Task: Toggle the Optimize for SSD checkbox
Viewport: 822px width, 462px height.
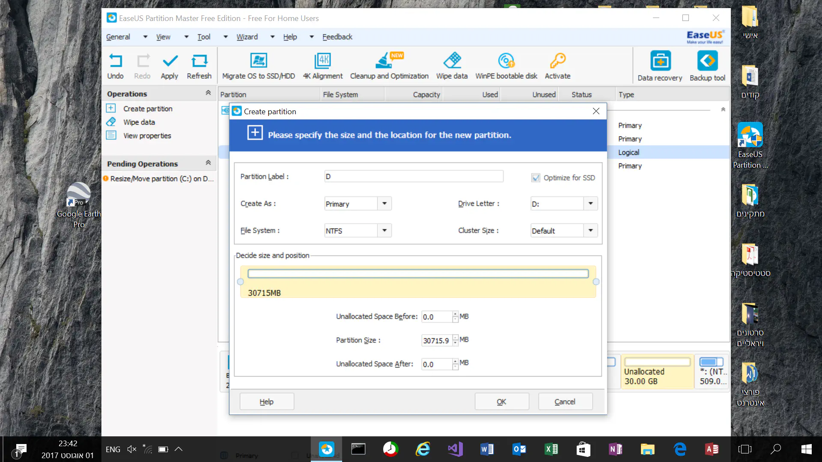Action: coord(536,178)
